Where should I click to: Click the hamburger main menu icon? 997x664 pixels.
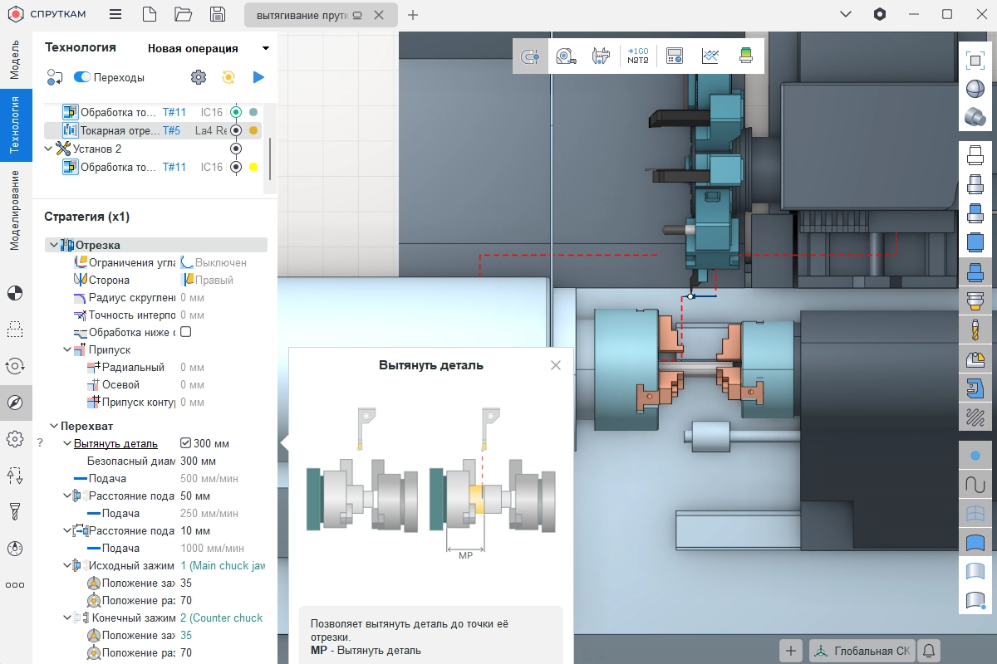click(x=115, y=15)
